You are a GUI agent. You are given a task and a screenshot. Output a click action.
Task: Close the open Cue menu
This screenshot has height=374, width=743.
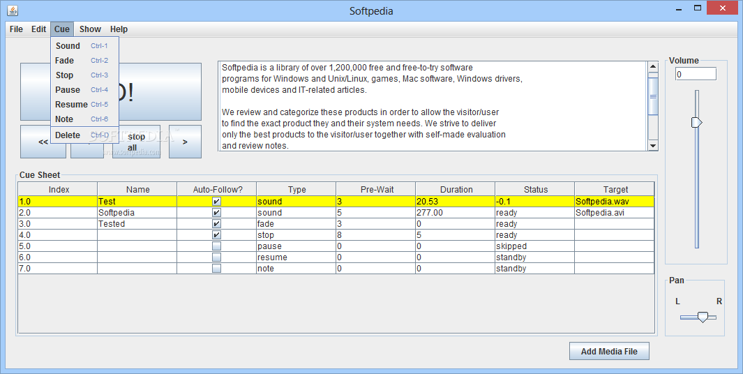[x=61, y=29]
